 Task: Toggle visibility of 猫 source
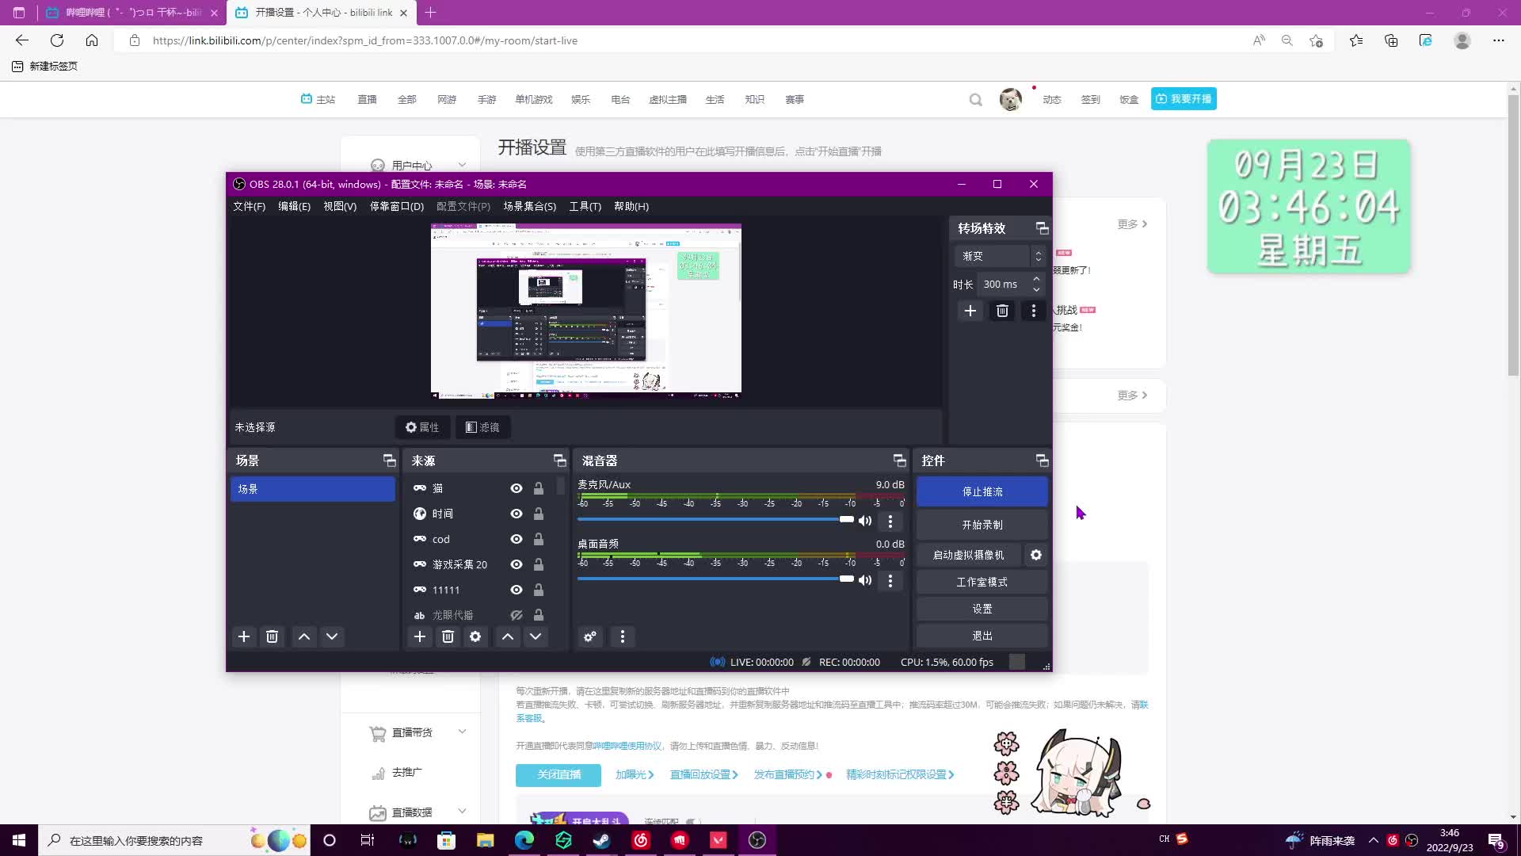click(517, 488)
